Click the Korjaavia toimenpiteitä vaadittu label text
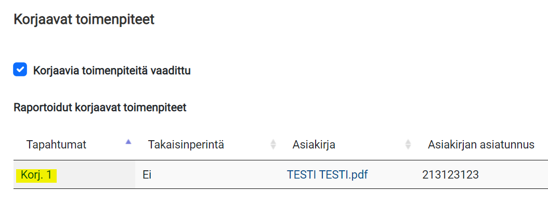 pos(112,71)
